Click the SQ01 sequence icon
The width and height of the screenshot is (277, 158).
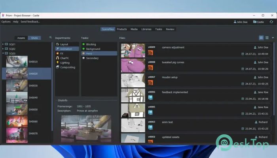pos(7,44)
